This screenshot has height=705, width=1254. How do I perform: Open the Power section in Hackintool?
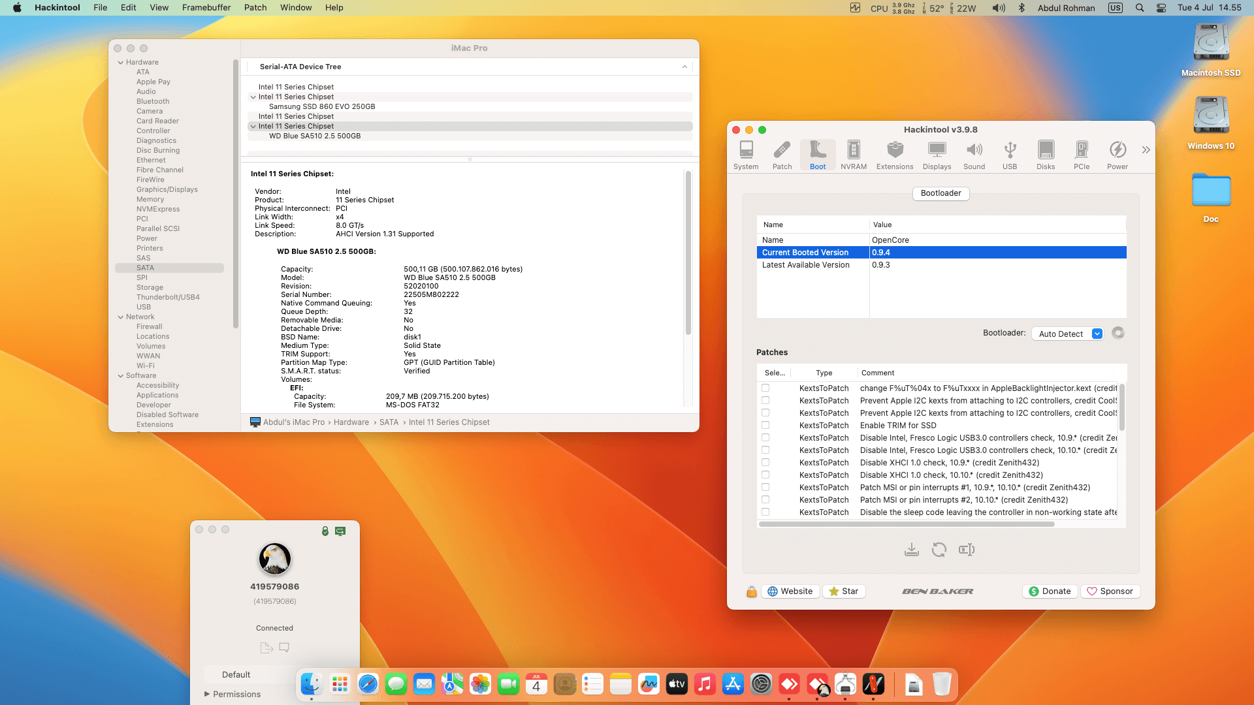[1117, 154]
